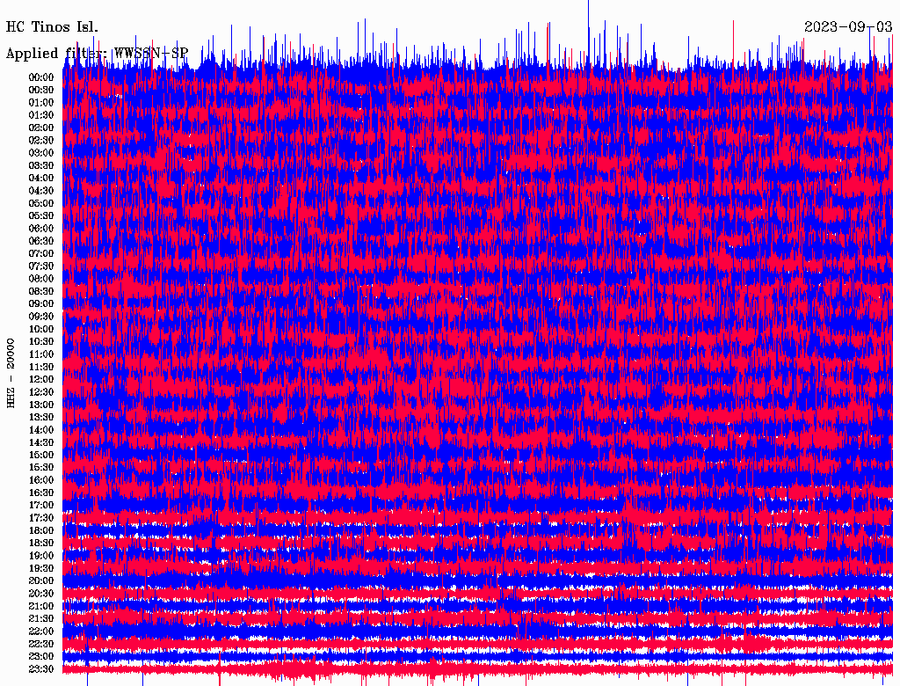Select the 13:00 time row label
This screenshot has width=900, height=686.
41,405
